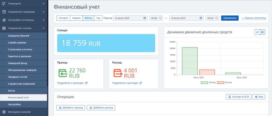Toggle Приход series in chart legend

click(208, 83)
